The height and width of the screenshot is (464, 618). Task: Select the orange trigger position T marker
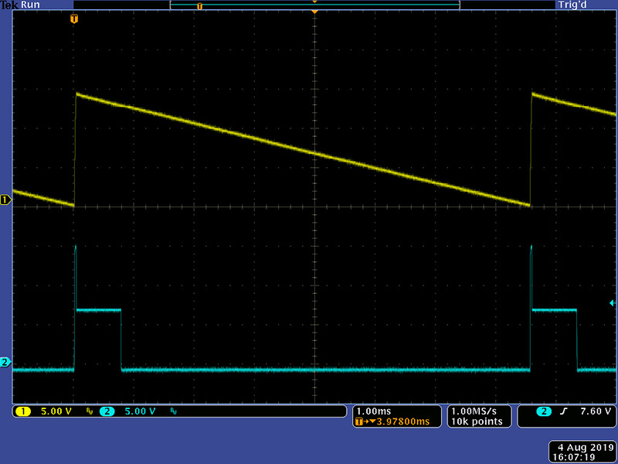74,18
